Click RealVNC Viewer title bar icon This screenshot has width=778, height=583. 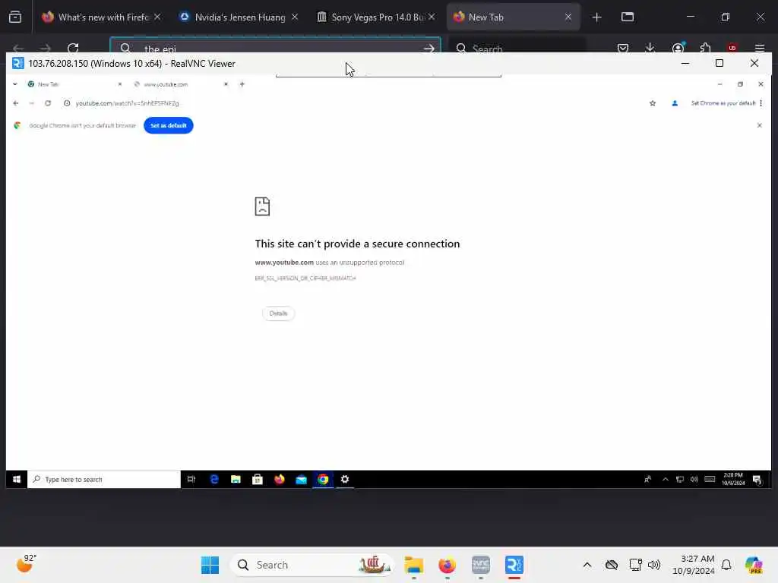pos(18,64)
